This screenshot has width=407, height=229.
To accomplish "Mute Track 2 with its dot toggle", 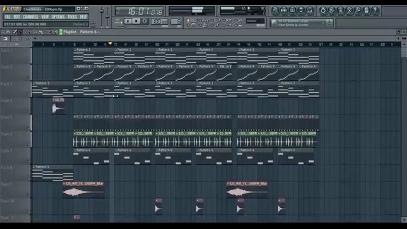I will click(x=29, y=78).
